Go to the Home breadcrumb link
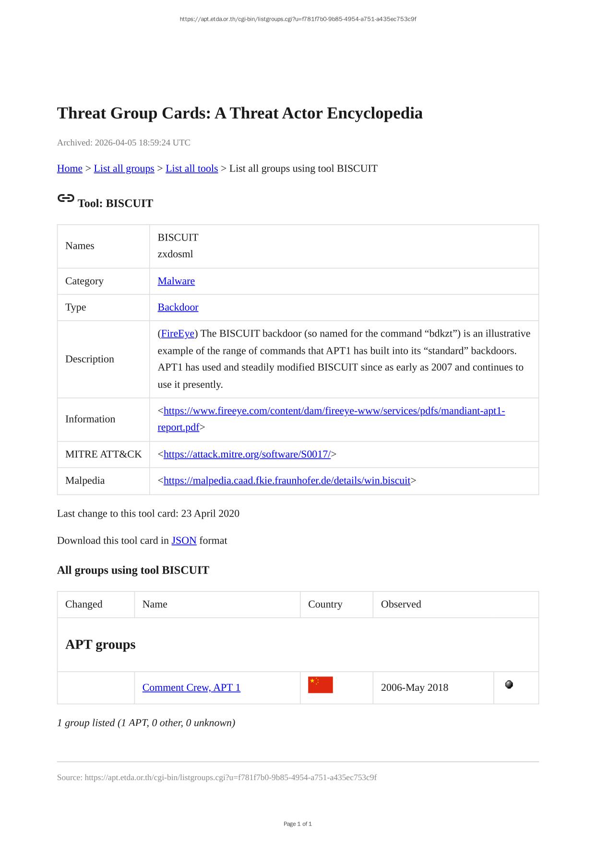 (x=70, y=169)
